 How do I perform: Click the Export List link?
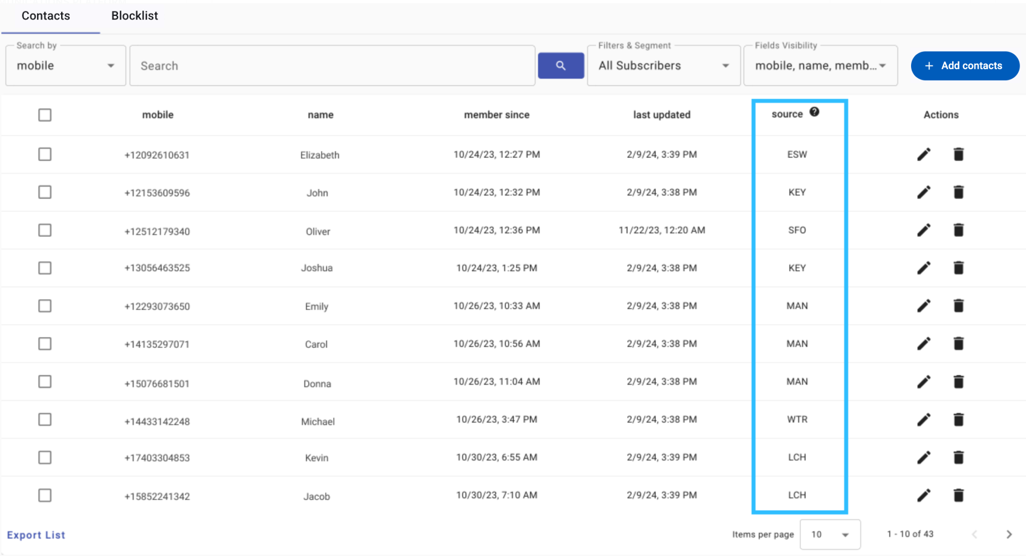pos(36,535)
